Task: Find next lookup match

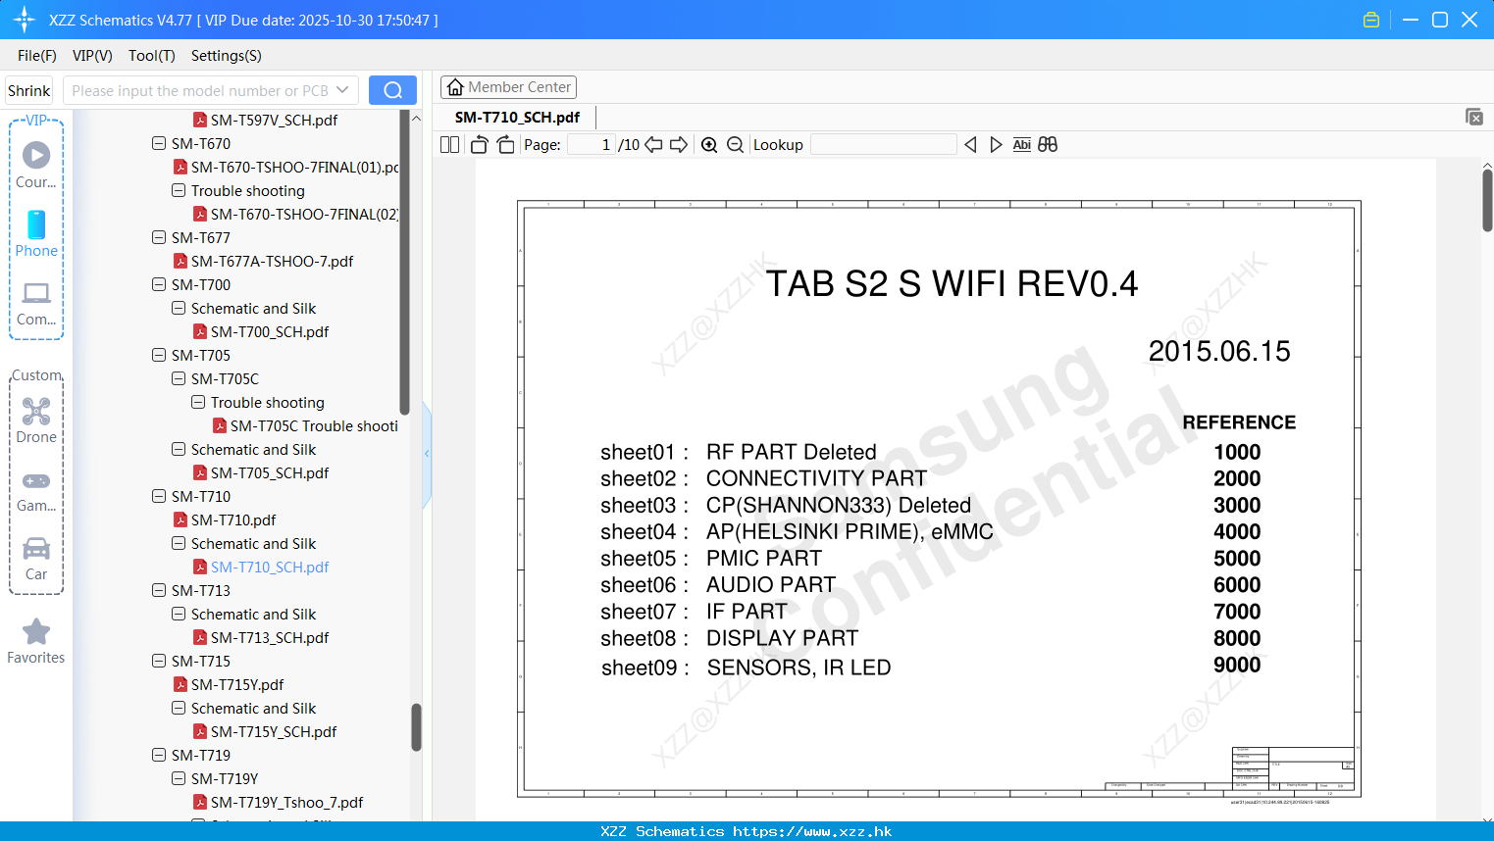Action: coord(996,145)
